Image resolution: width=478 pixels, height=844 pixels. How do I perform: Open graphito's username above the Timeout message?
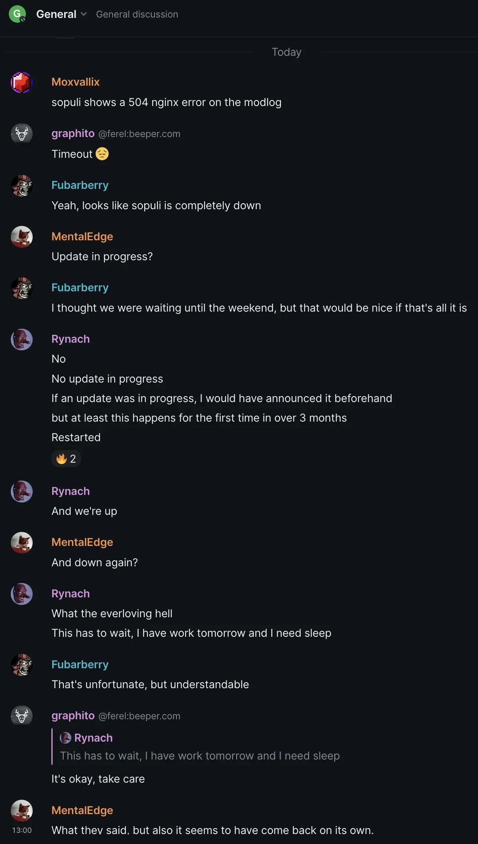point(73,133)
